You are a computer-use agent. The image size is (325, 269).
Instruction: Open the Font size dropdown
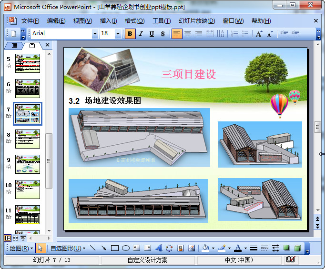tap(118, 33)
